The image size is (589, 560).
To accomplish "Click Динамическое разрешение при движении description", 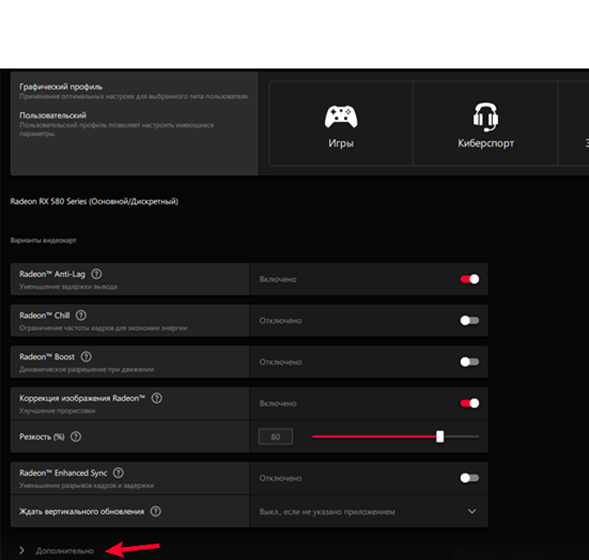I will tap(87, 369).
